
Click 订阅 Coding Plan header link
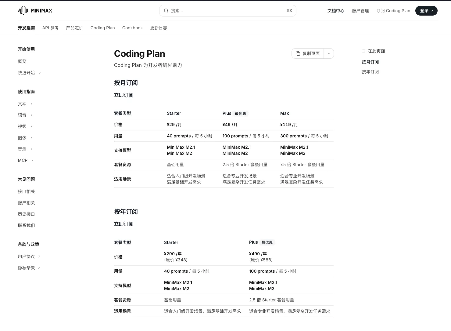tap(393, 11)
